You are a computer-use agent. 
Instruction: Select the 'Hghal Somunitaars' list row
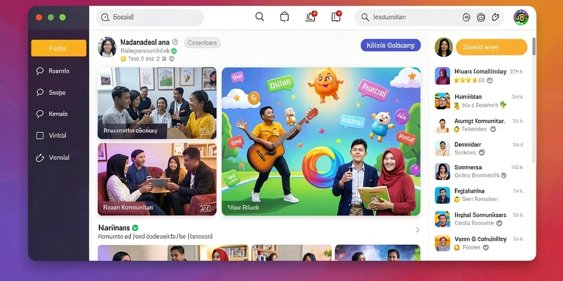(x=479, y=218)
